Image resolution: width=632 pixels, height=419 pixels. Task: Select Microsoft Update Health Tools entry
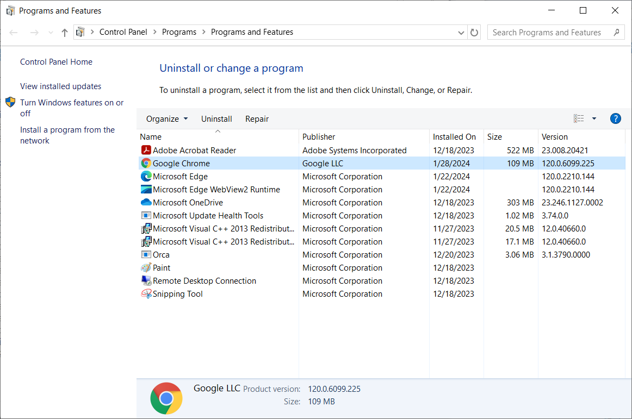point(381,216)
